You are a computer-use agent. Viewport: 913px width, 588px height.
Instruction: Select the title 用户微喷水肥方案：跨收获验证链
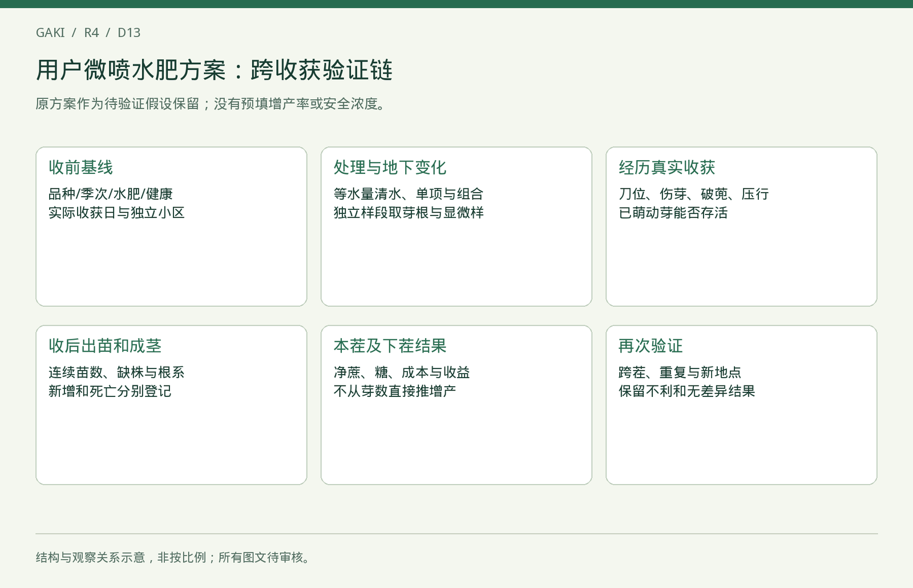pos(214,70)
